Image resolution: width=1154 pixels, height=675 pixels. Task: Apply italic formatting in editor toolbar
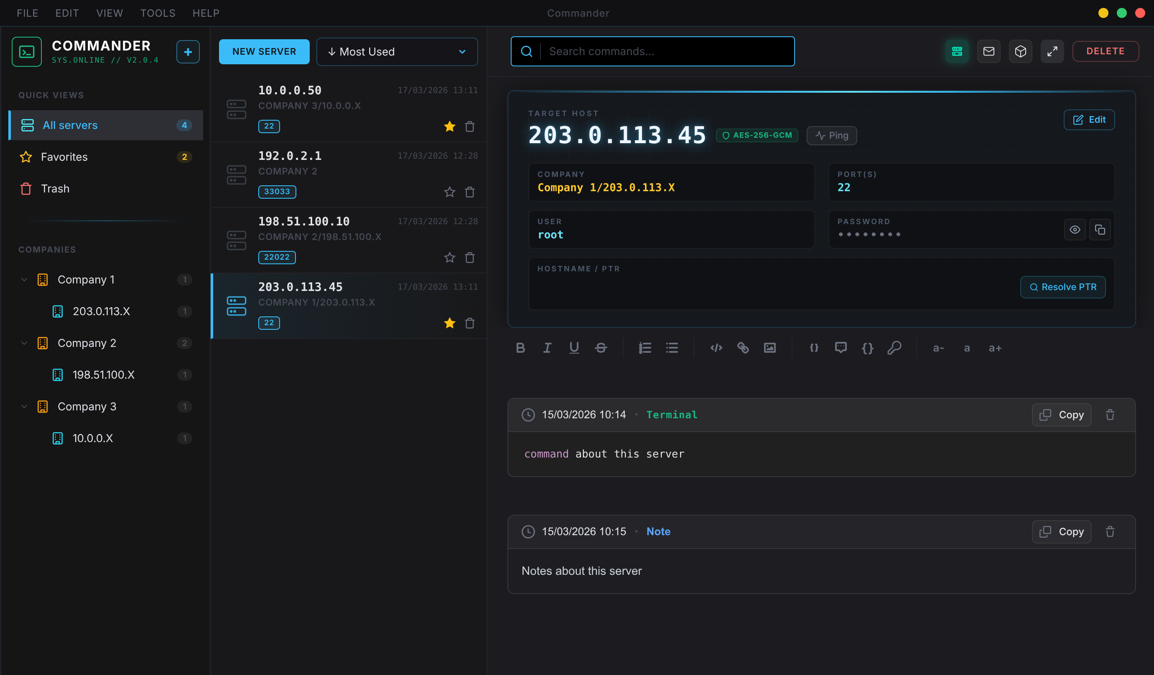[x=547, y=348]
